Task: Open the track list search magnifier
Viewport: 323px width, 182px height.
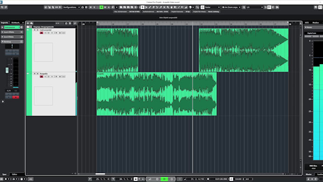Action: (x=75, y=23)
